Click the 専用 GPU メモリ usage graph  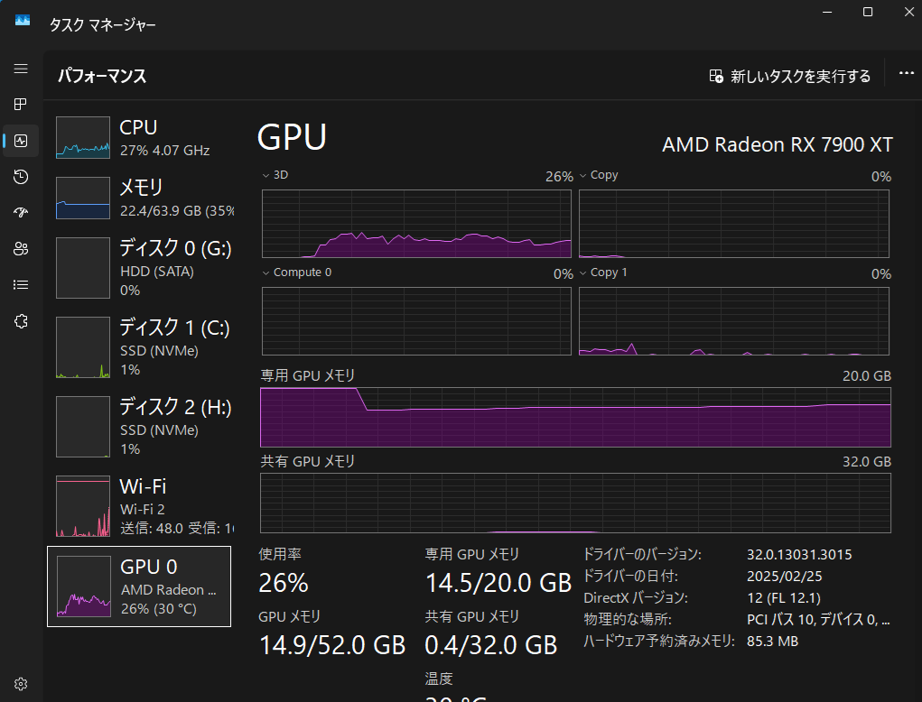point(575,417)
